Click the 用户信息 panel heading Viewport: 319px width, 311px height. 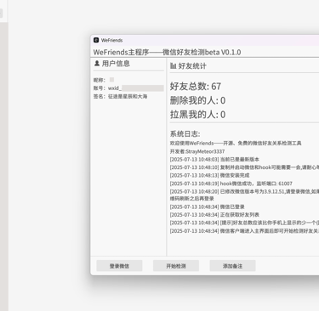(116, 64)
